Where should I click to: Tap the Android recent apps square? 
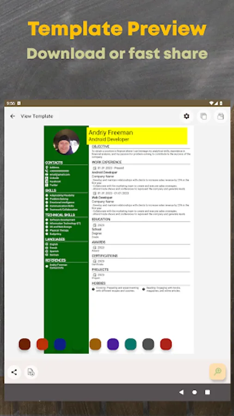[x=208, y=392]
